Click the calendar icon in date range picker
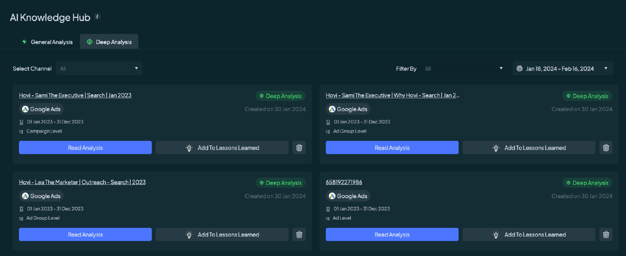Image resolution: width=626 pixels, height=256 pixels. pyautogui.click(x=519, y=69)
